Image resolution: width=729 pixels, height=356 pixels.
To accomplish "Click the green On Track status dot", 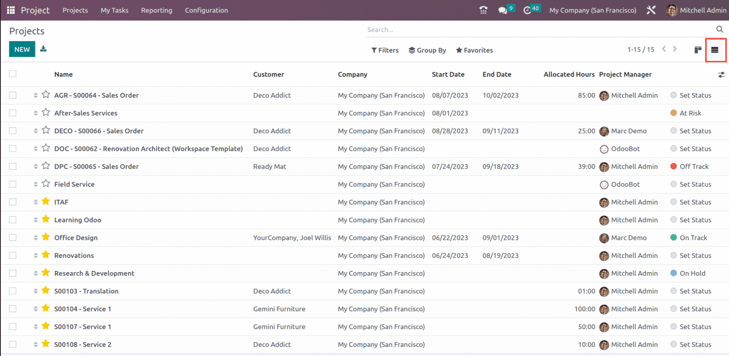I will tap(673, 237).
